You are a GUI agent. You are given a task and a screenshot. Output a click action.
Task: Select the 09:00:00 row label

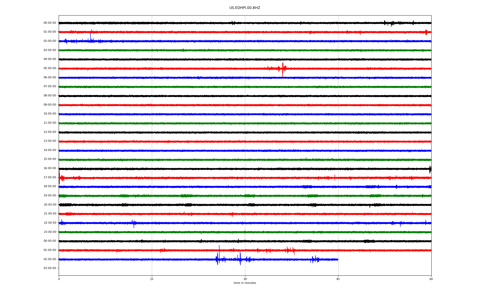[x=50, y=105]
